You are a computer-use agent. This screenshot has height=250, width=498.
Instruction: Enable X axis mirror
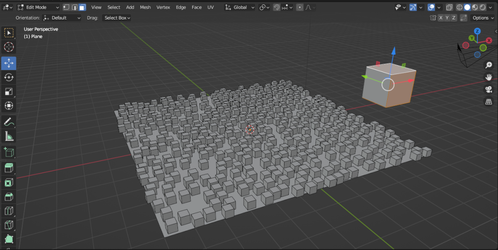[x=441, y=18]
